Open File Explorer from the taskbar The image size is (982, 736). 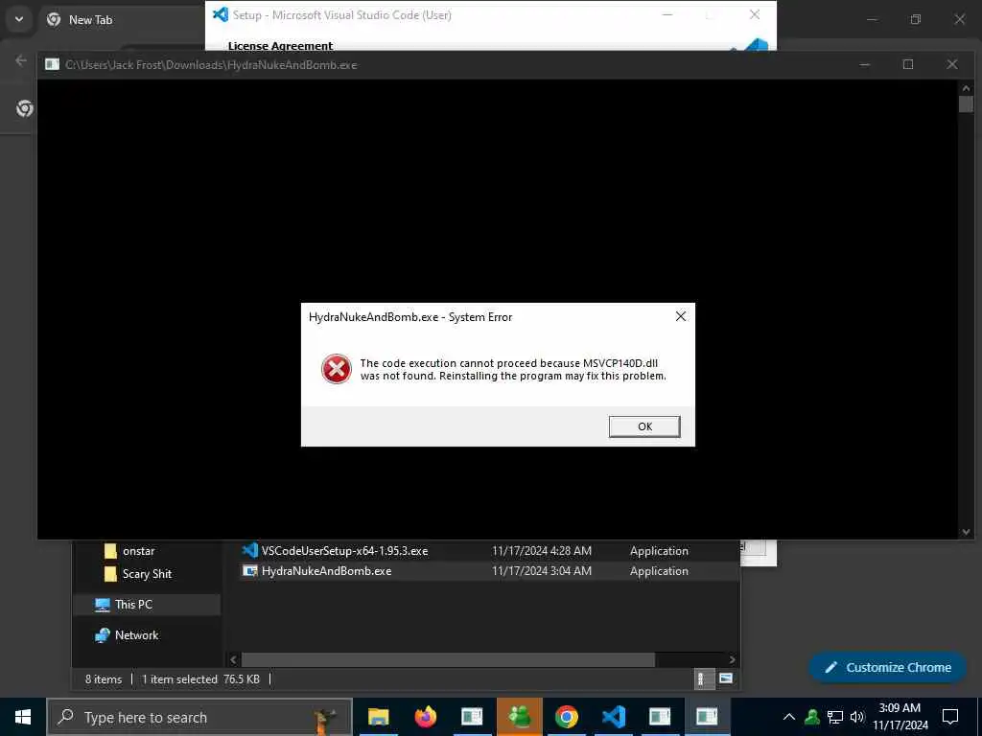(378, 717)
